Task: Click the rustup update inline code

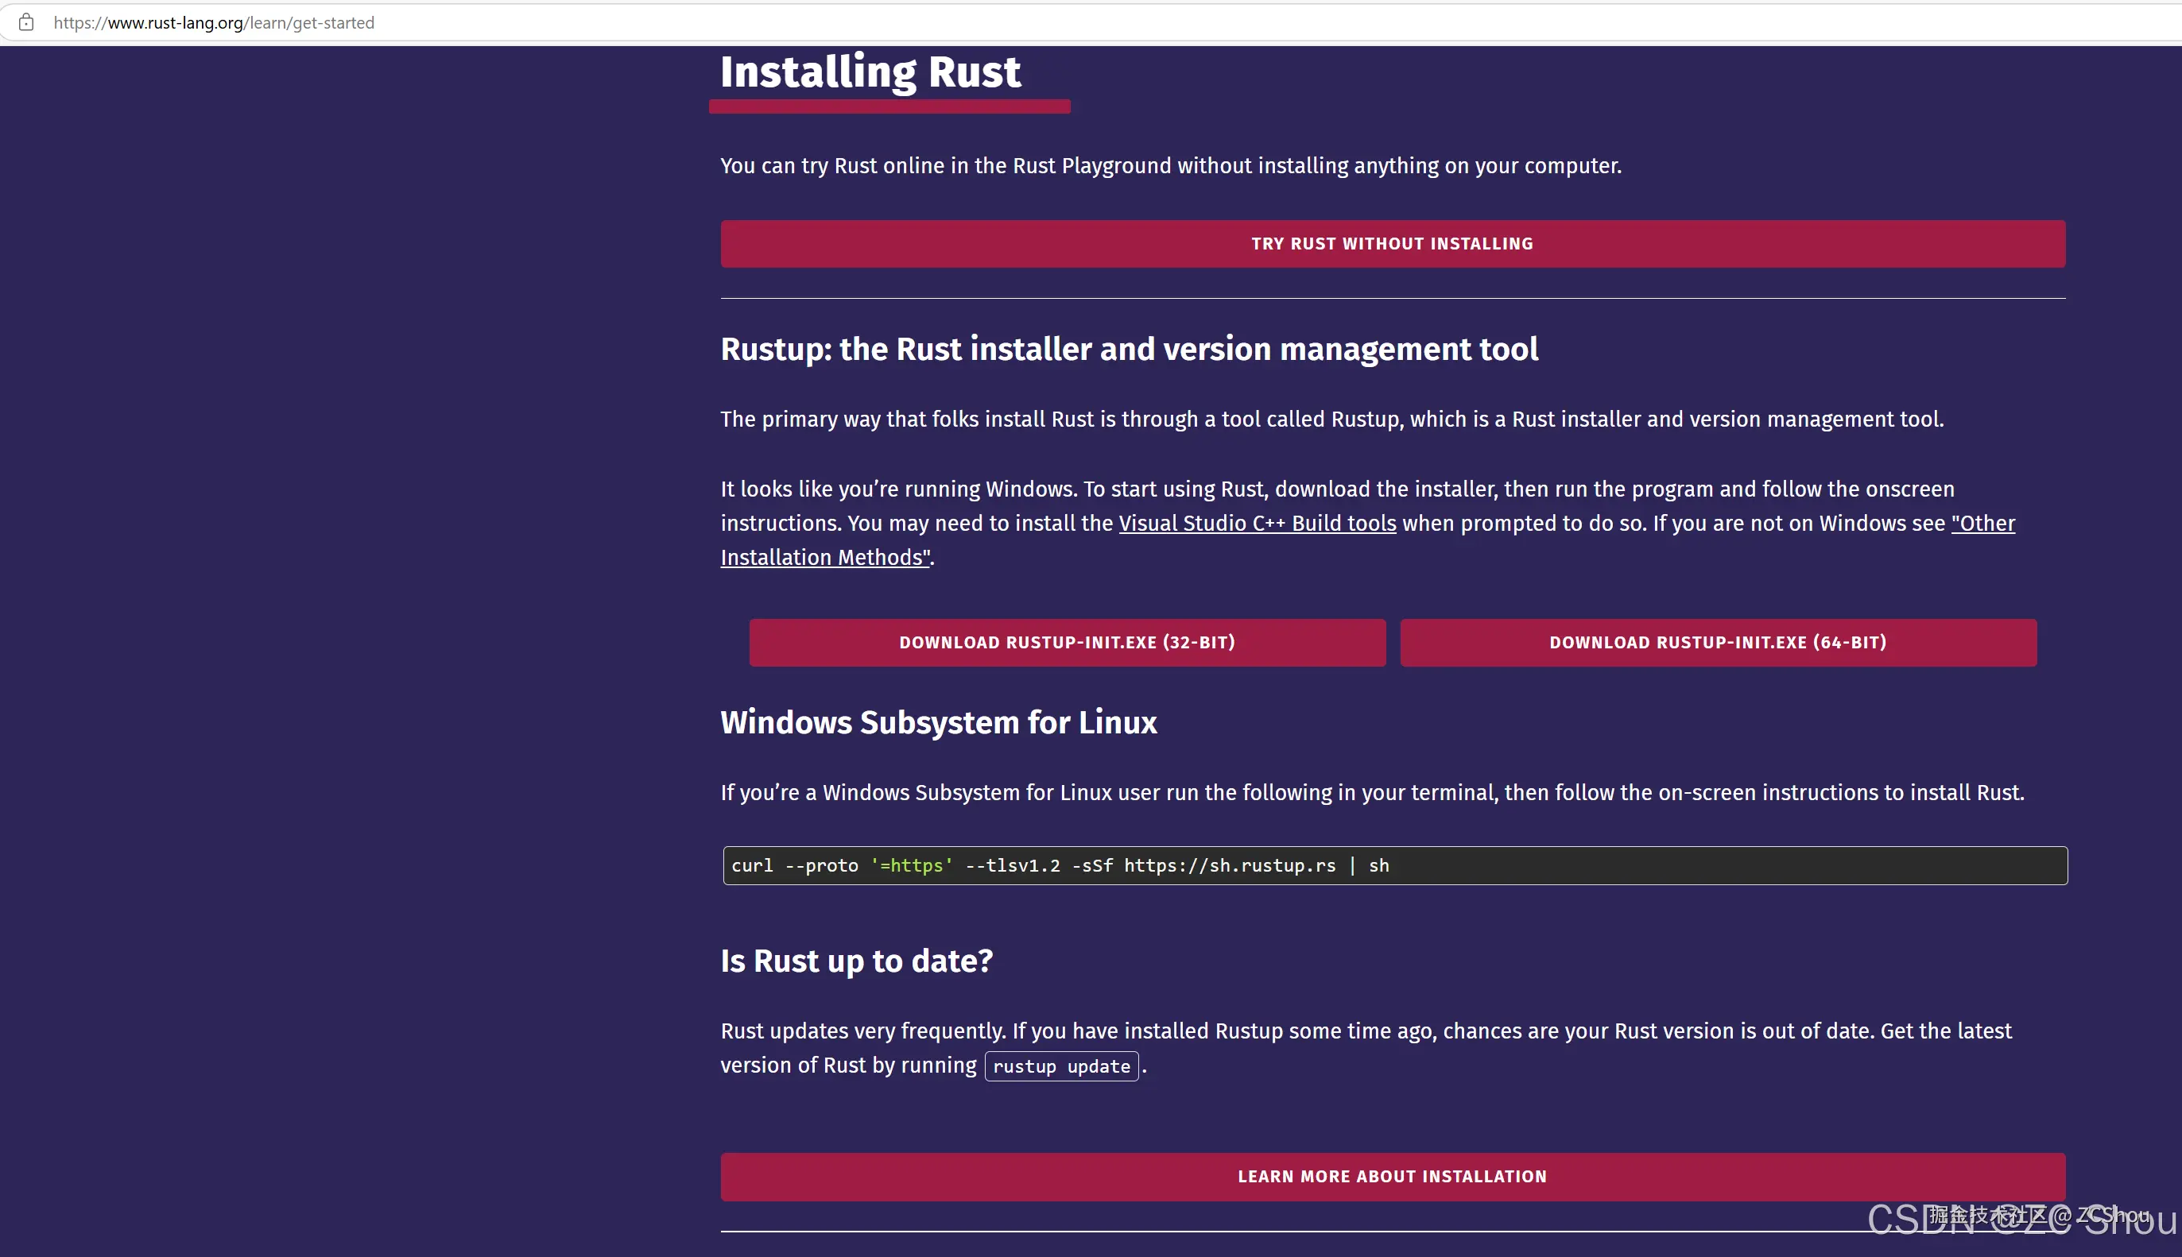Action: coord(1061,1066)
